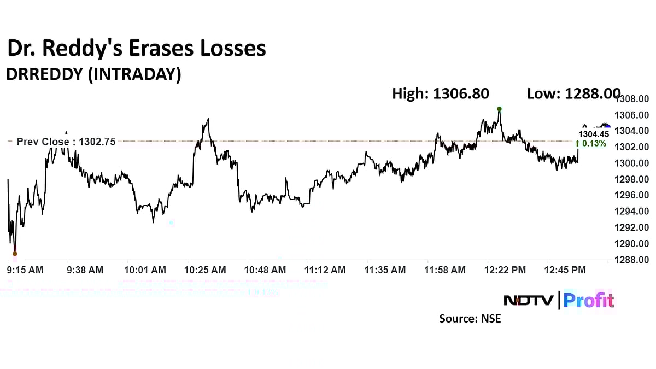Click the 11:35 AM time axis label
This screenshot has width=656, height=369.
tap(385, 270)
